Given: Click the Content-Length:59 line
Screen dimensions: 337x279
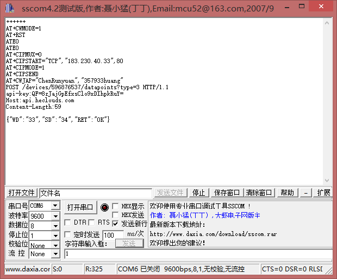Looking at the screenshot, I should 34,107.
